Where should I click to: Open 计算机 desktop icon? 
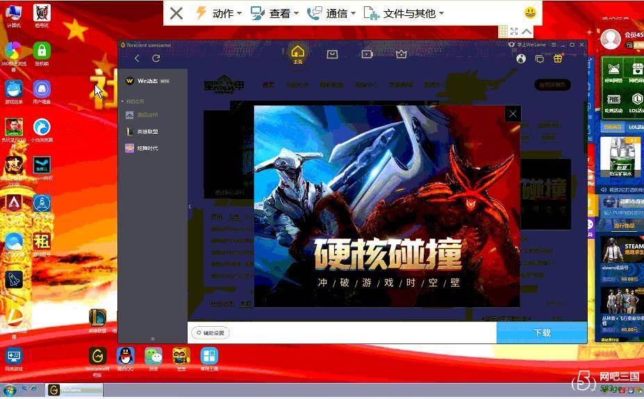point(14,16)
